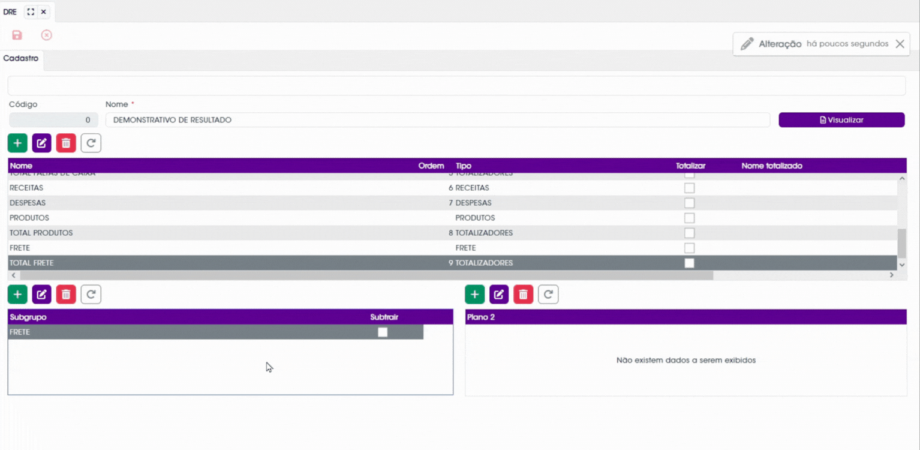Click the Plano 2 column header
920x450 pixels.
481,317
